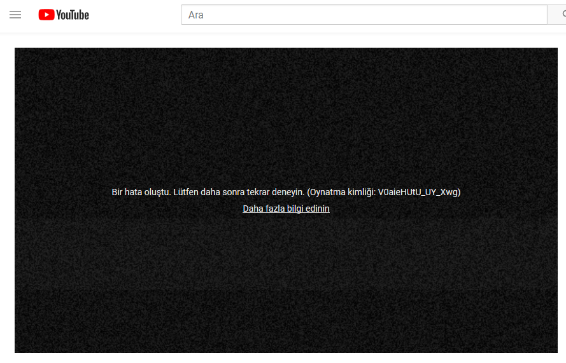The image size is (566, 363).
Task: Click the middle of the search box
Action: [x=364, y=15]
